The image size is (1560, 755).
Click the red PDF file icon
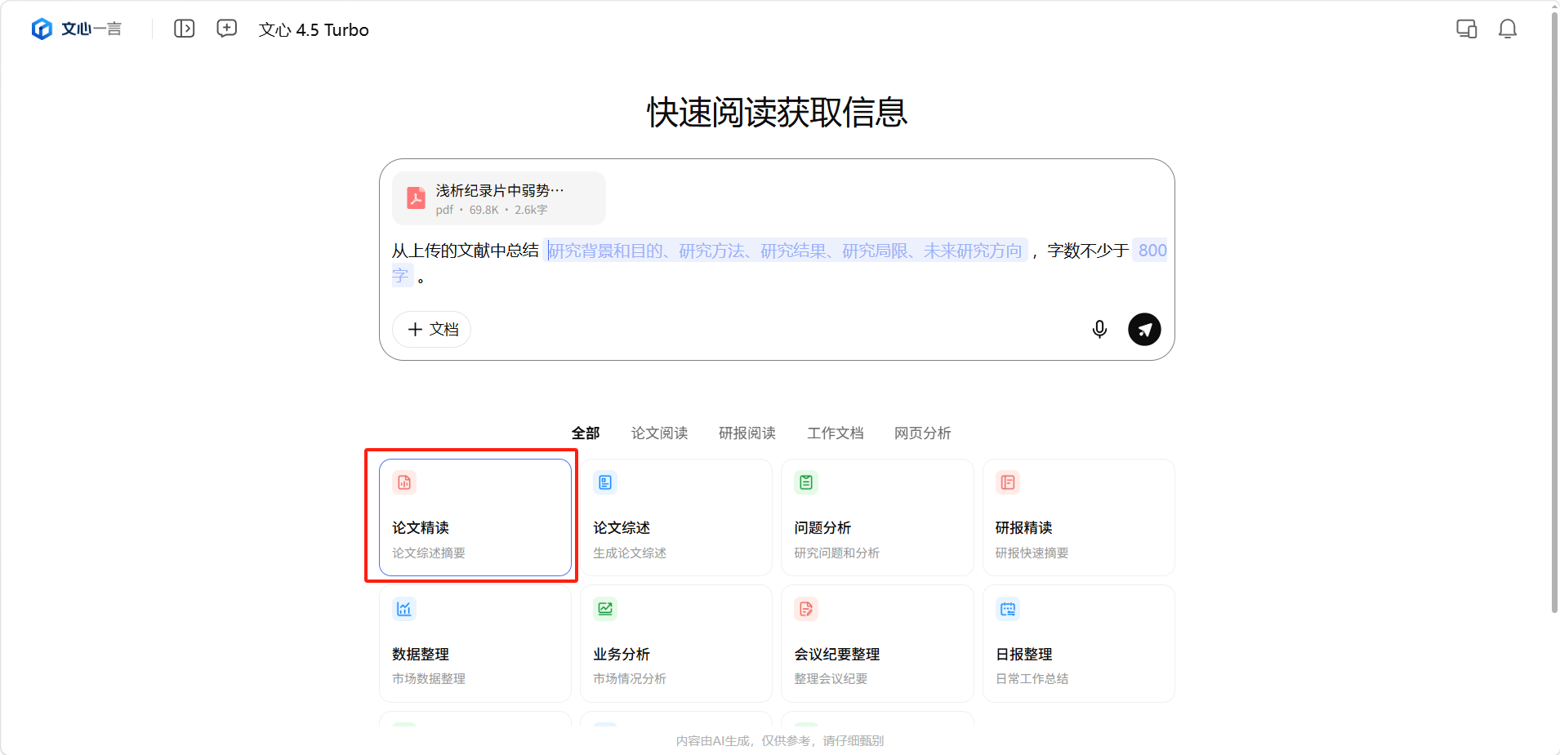click(x=417, y=198)
